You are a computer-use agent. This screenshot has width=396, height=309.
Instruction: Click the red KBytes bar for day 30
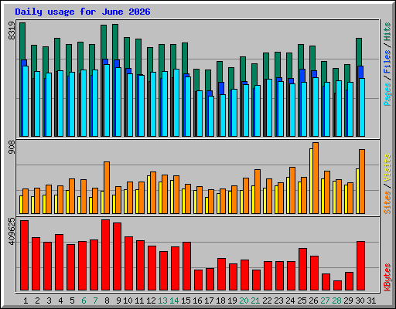point(360,266)
